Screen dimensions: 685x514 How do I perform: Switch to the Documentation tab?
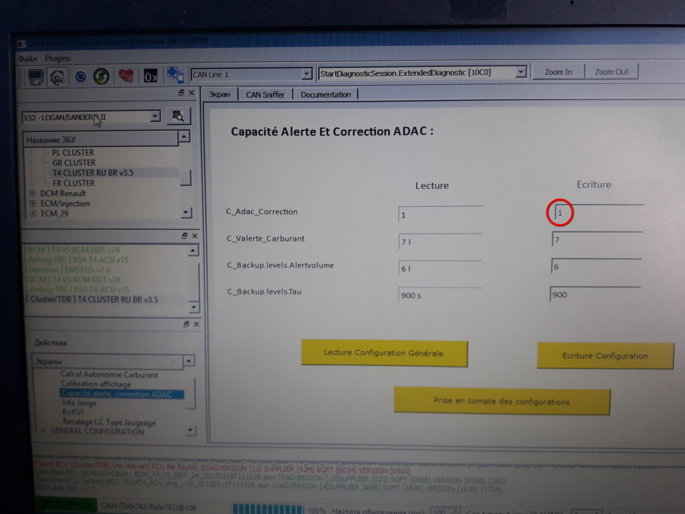[x=326, y=95]
